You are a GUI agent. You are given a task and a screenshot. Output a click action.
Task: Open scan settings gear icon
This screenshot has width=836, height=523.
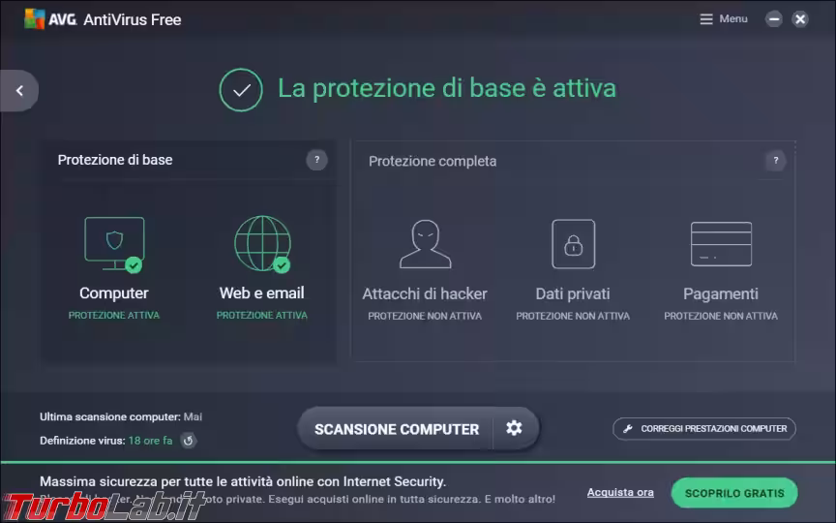514,428
